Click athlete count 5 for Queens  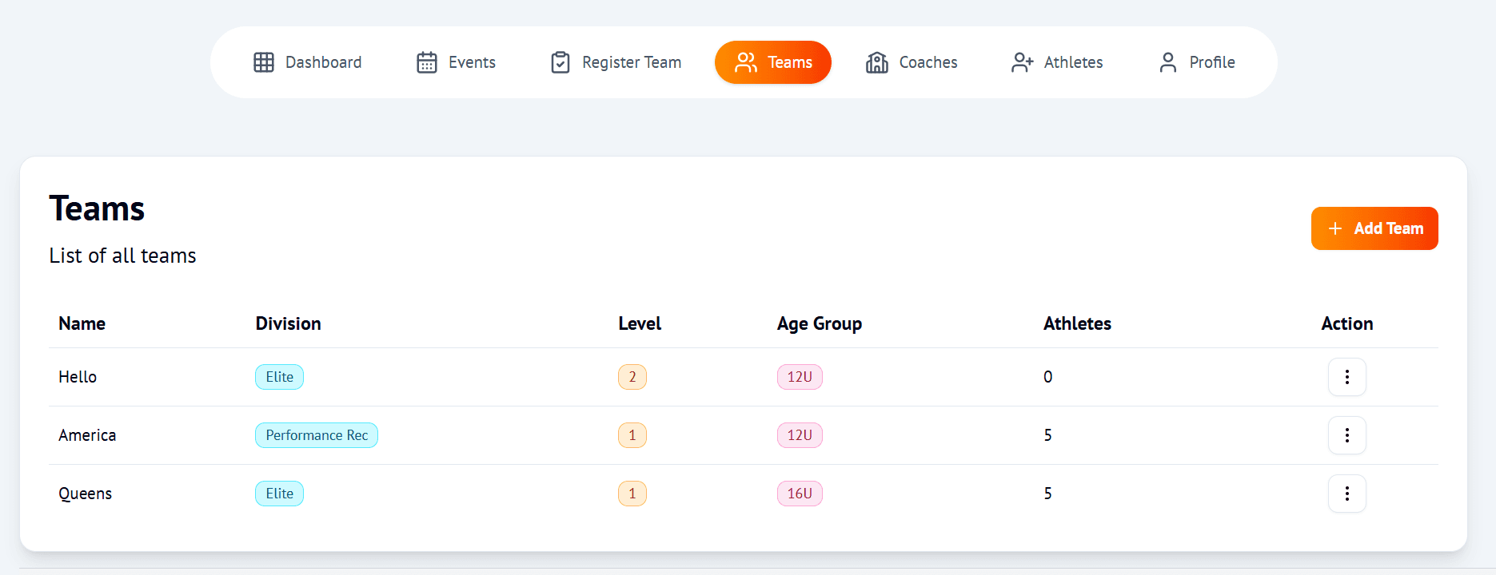pyautogui.click(x=1047, y=494)
